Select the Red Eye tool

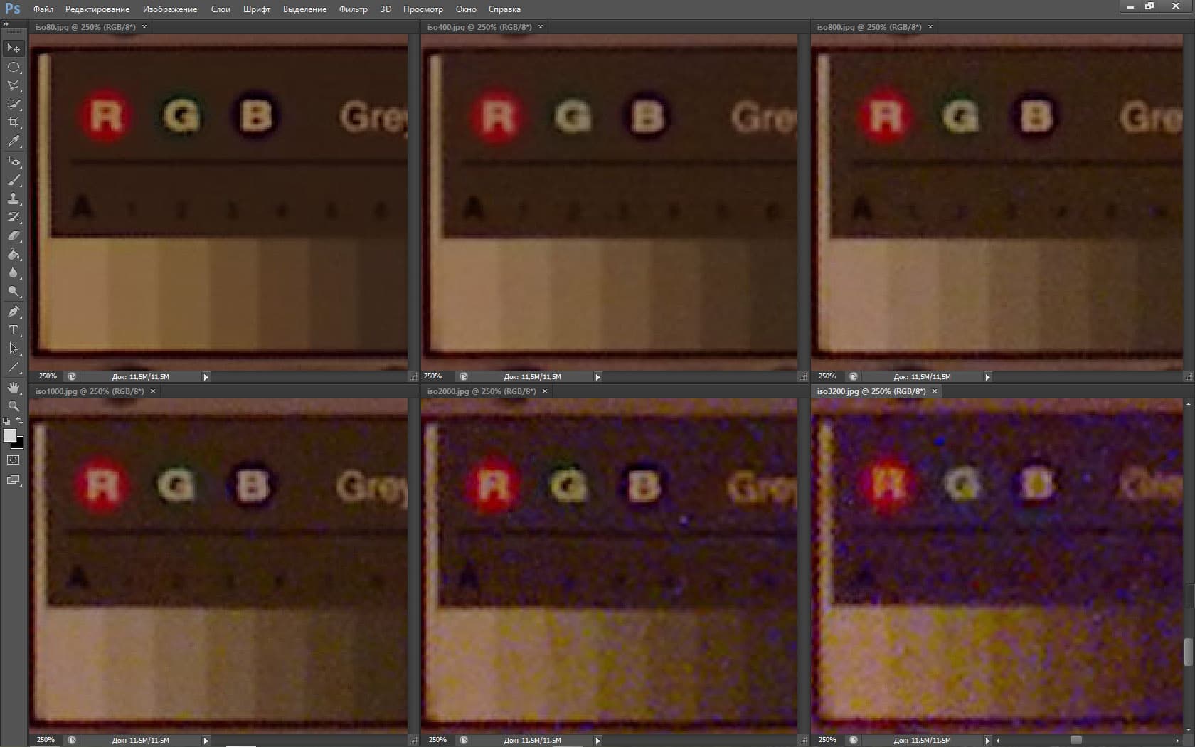coord(14,161)
